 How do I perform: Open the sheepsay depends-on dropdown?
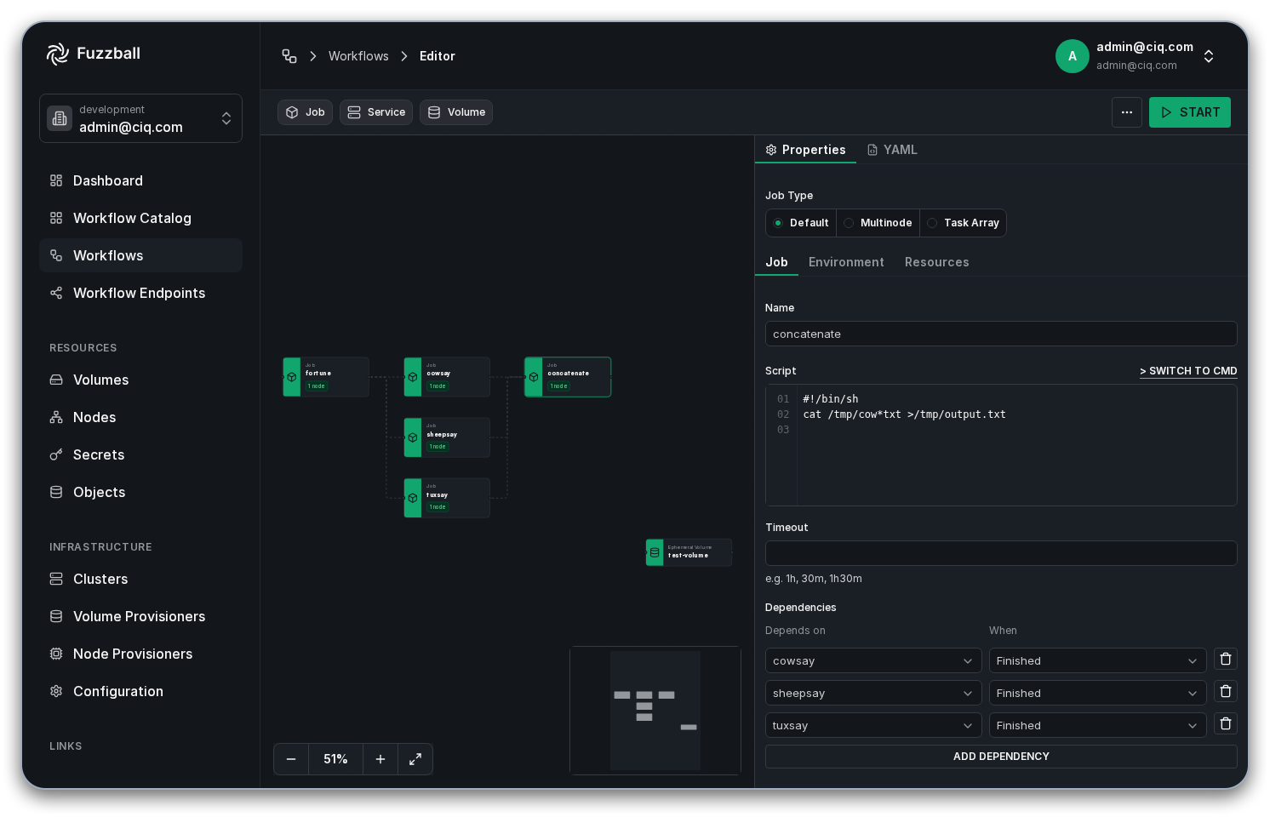click(x=873, y=694)
